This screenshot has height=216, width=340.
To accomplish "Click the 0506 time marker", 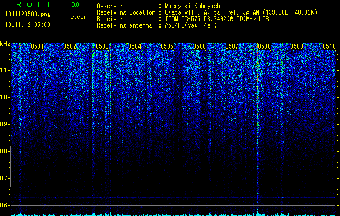I will [x=199, y=46].
